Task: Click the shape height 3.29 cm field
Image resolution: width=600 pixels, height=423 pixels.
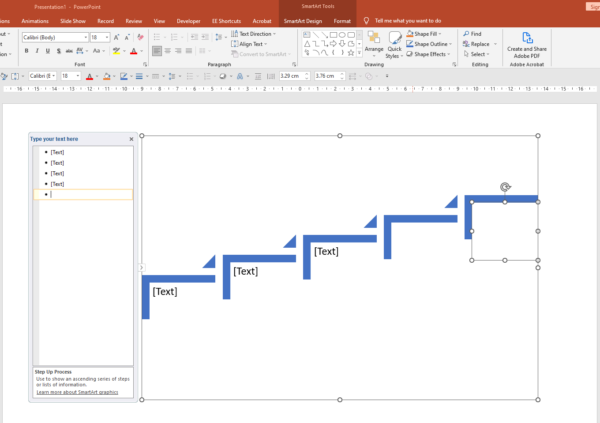Action: [292, 76]
